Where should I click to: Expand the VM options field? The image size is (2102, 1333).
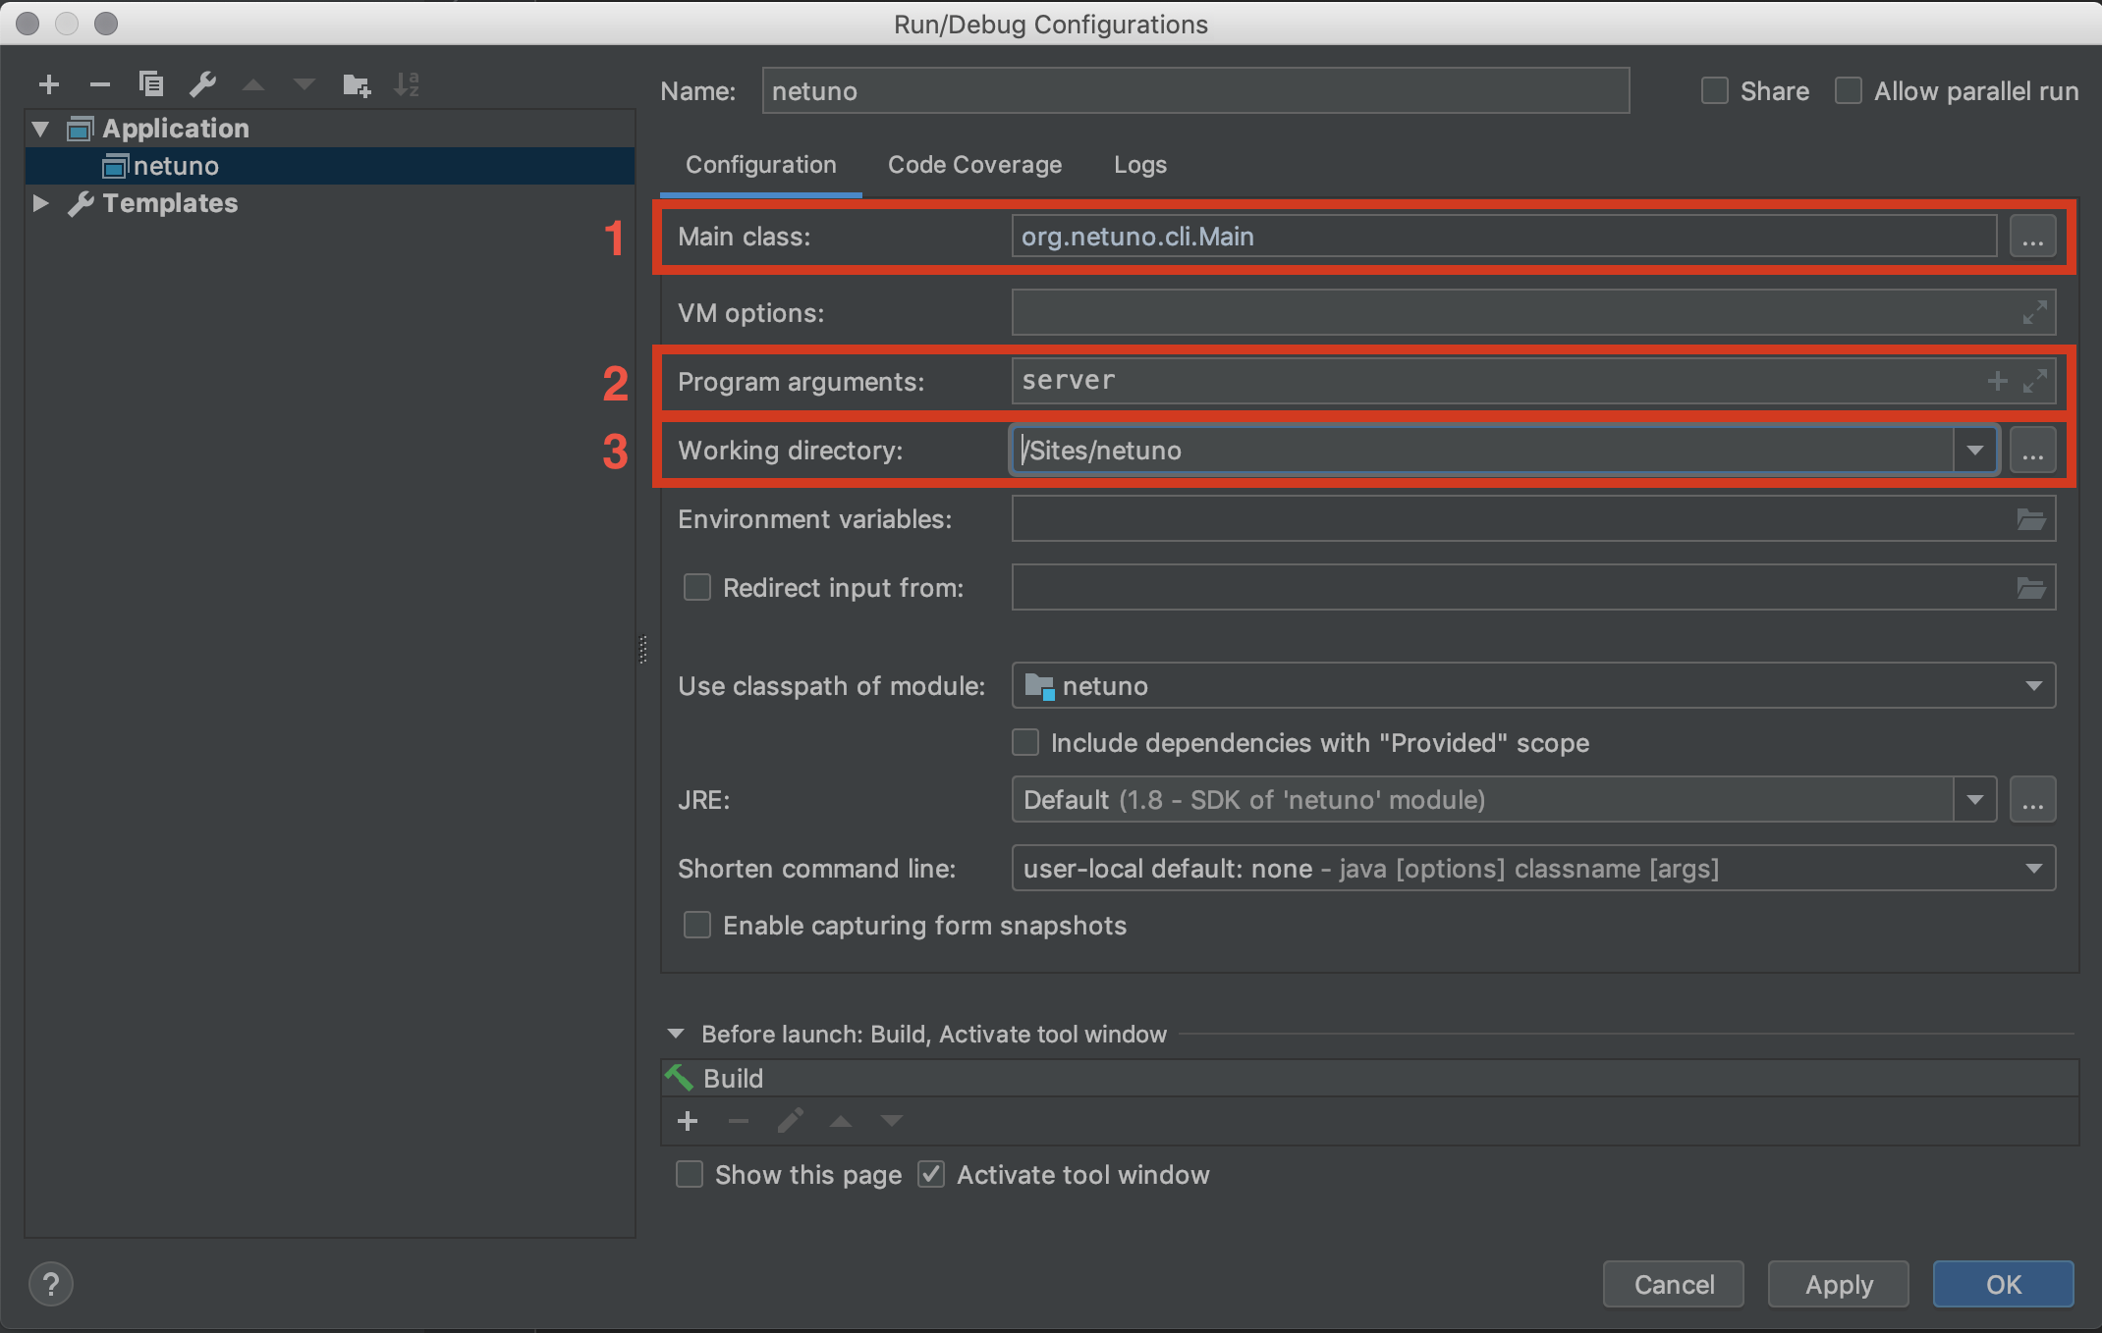pyautogui.click(x=2034, y=312)
